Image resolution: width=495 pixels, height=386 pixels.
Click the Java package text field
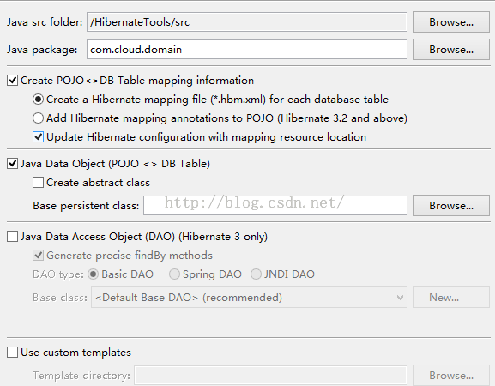click(247, 50)
